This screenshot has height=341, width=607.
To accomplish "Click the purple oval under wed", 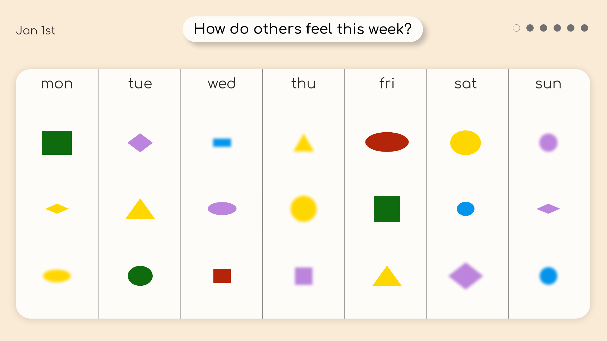I will (222, 209).
